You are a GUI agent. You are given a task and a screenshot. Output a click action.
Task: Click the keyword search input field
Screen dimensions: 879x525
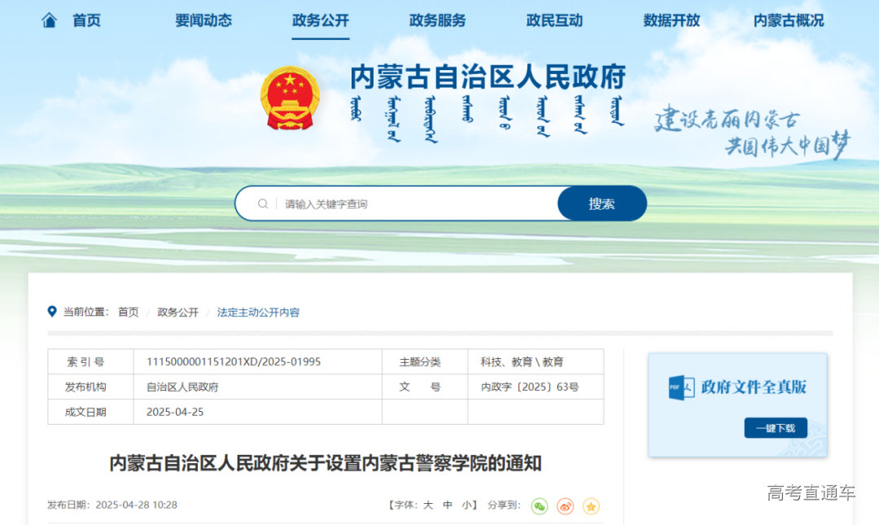click(415, 203)
